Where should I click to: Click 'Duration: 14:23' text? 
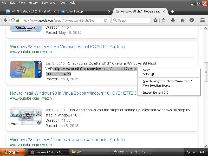click(58, 74)
